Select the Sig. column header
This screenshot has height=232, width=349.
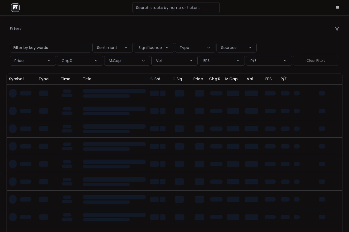tap(180, 79)
